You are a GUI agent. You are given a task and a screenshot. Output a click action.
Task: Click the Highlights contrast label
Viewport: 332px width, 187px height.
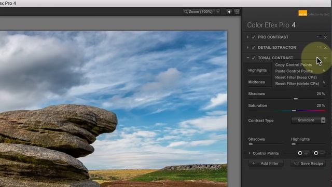coord(257,70)
